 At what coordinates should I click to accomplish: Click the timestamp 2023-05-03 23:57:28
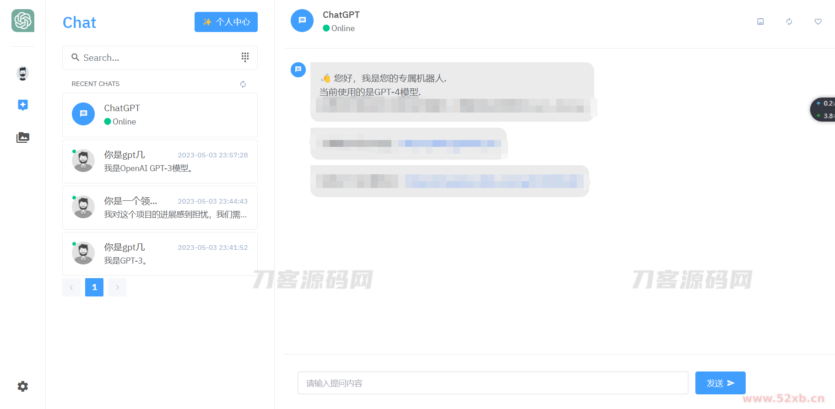pos(213,155)
